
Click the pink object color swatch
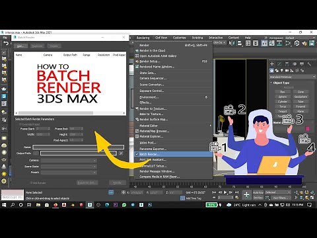pos(307,128)
